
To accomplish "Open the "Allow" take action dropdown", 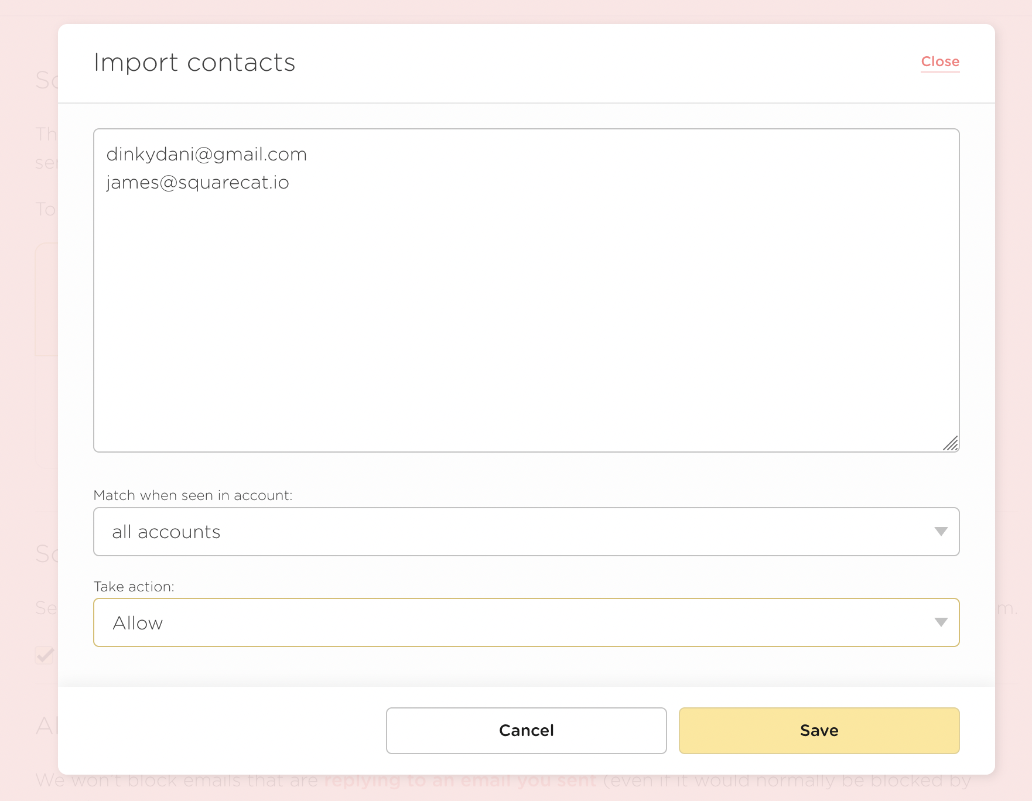I will pyautogui.click(x=526, y=622).
